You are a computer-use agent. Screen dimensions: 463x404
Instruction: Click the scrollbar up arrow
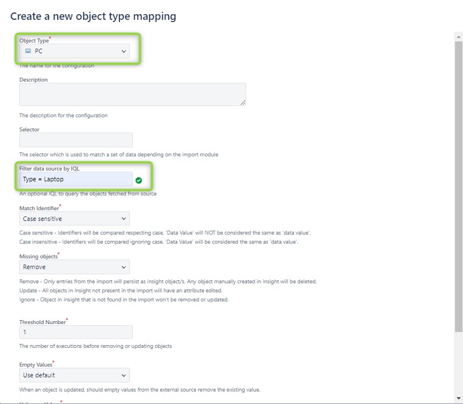coord(458,37)
